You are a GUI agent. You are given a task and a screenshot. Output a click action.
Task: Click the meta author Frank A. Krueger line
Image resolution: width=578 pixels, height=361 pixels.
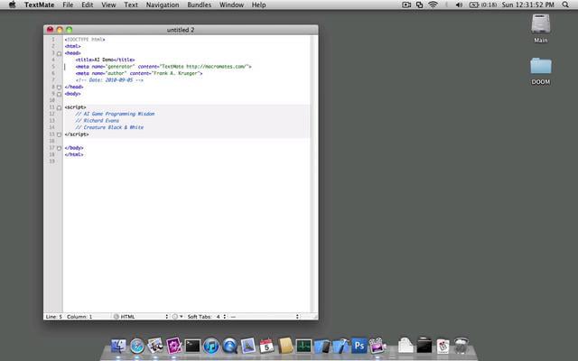139,73
